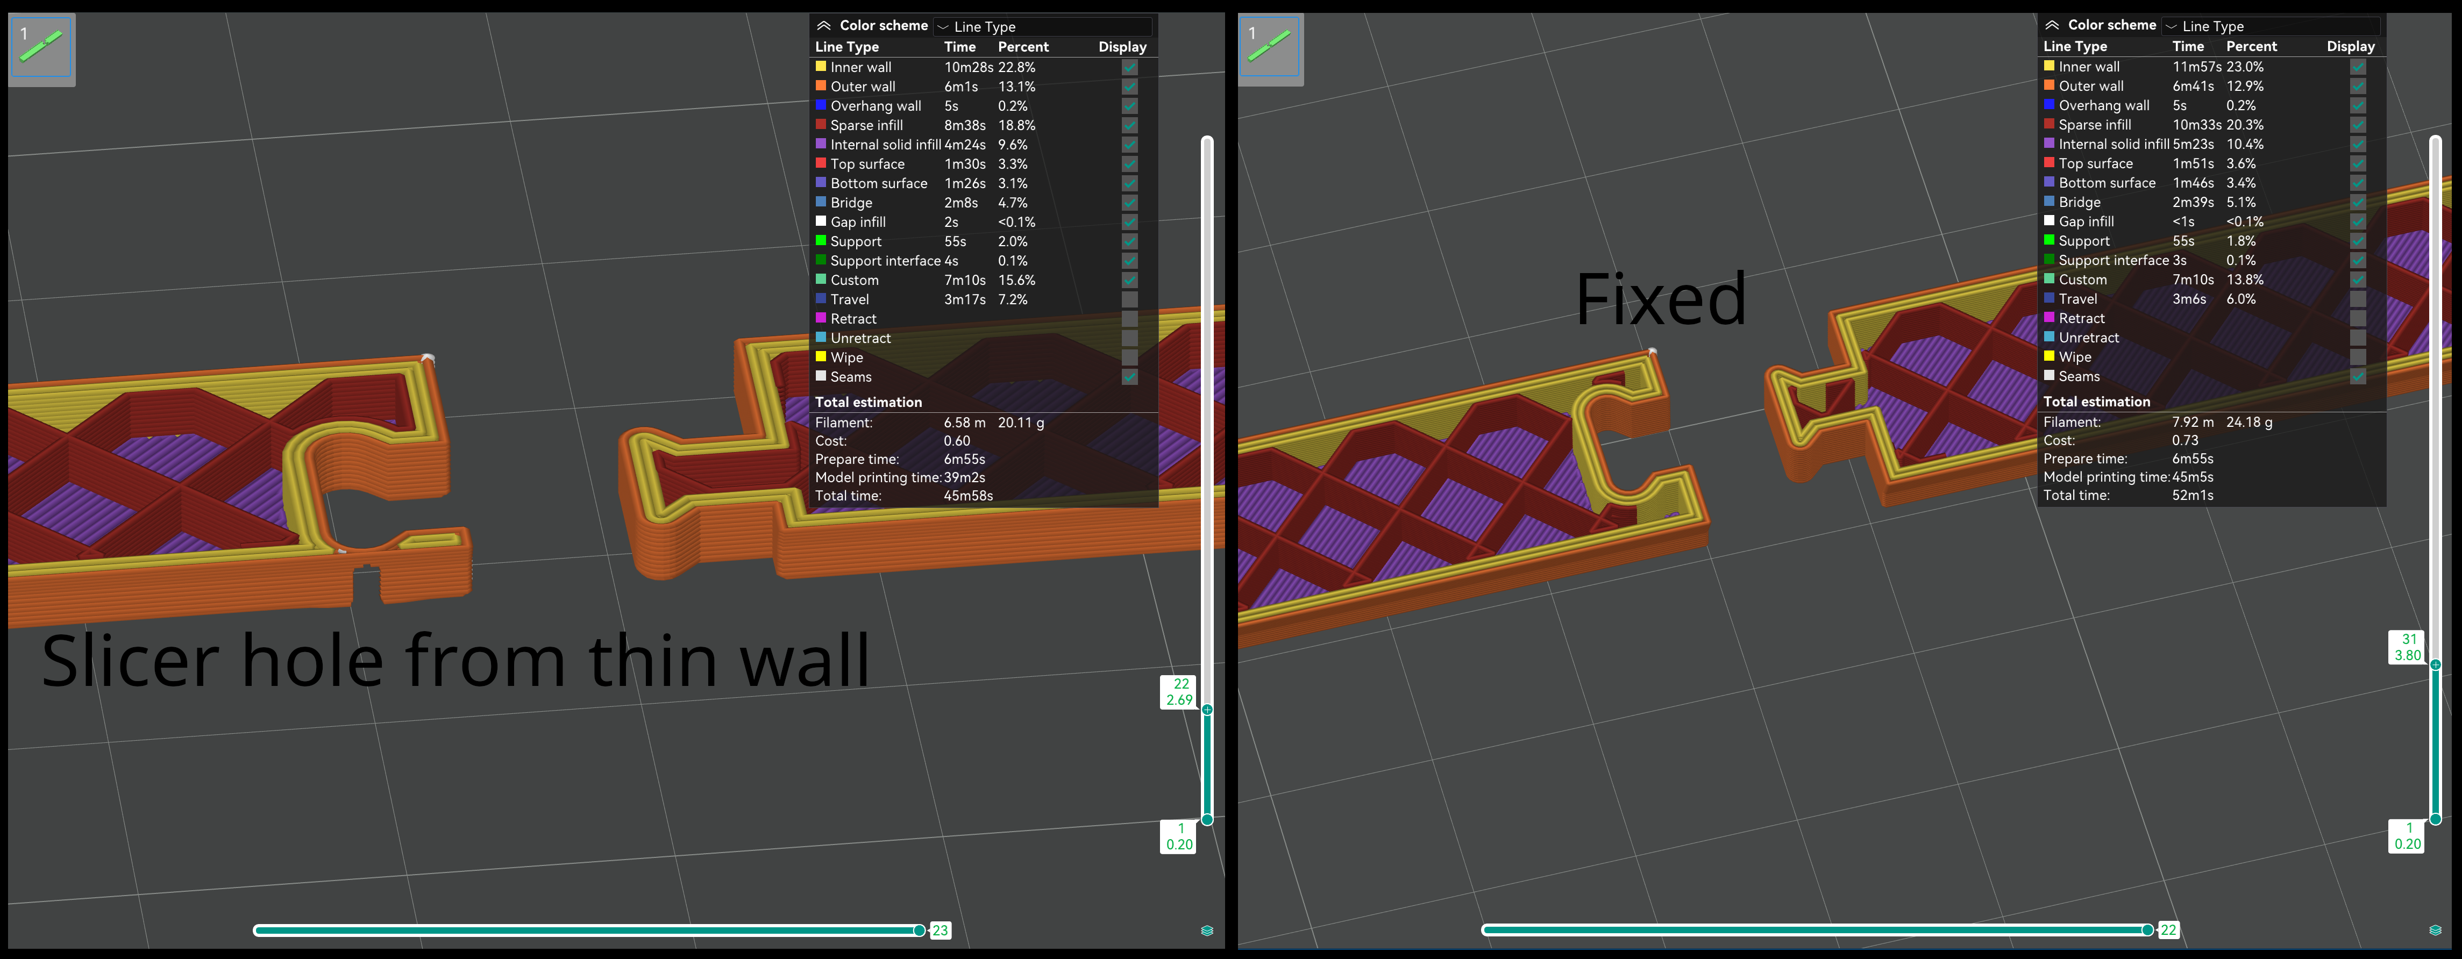Click filament weight 20.11 g
This screenshot has height=959, width=2462.
1021,422
